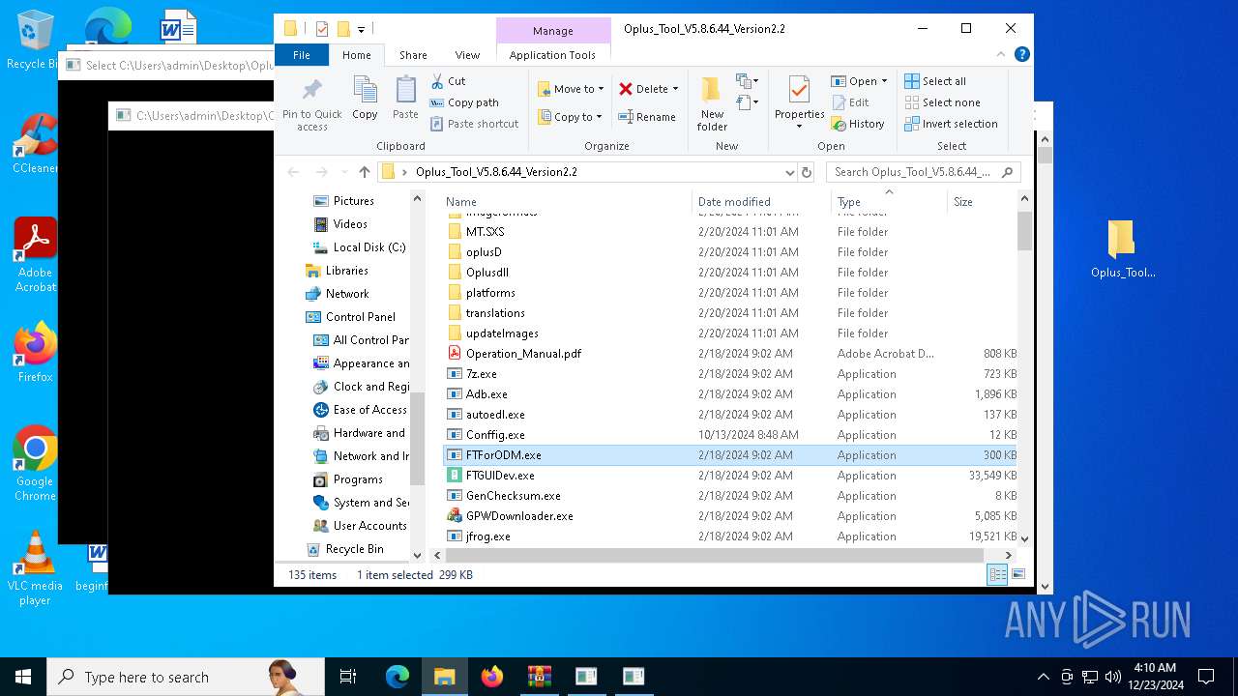Click Copy path in Clipboard group
This screenshot has height=696, width=1238.
(x=464, y=102)
